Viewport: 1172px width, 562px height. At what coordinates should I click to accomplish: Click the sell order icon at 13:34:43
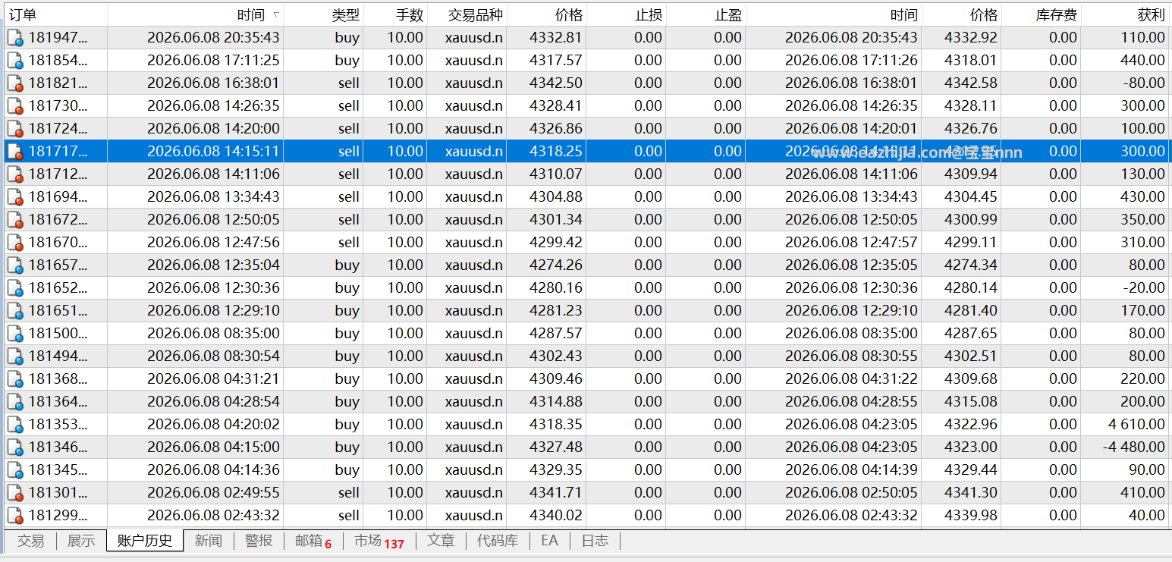(14, 197)
